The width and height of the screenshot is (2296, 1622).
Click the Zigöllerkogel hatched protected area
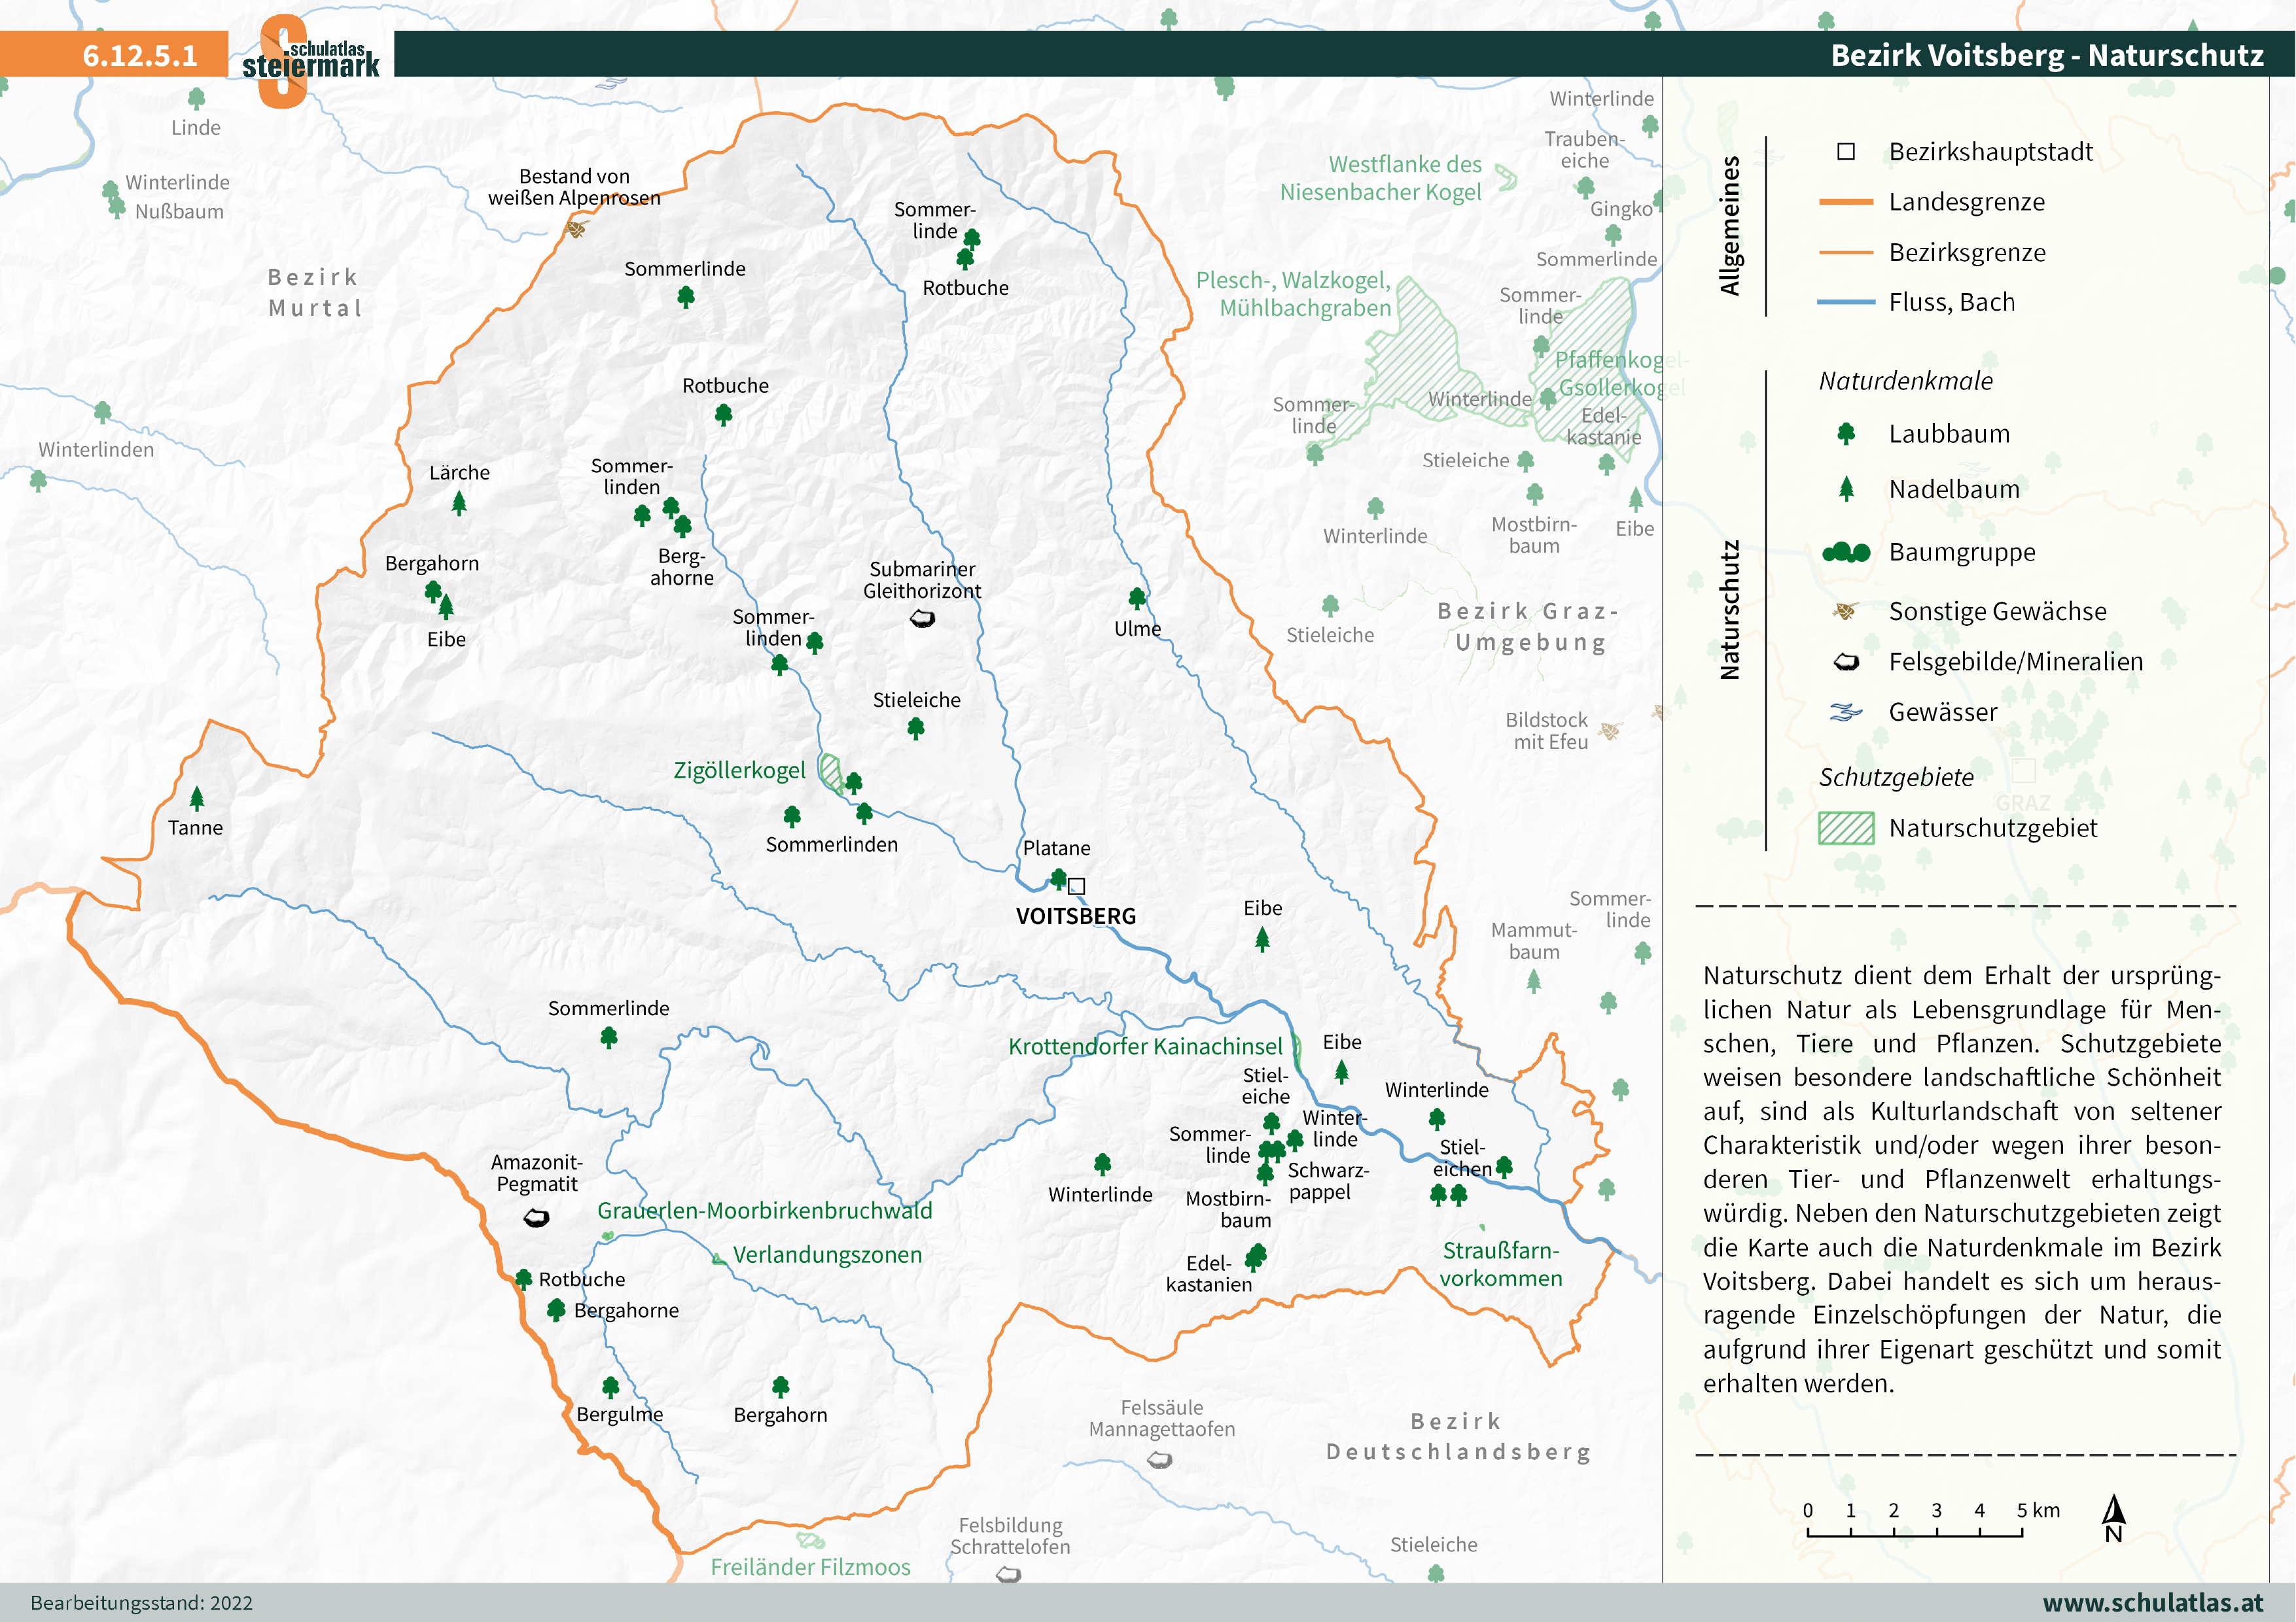click(x=830, y=772)
